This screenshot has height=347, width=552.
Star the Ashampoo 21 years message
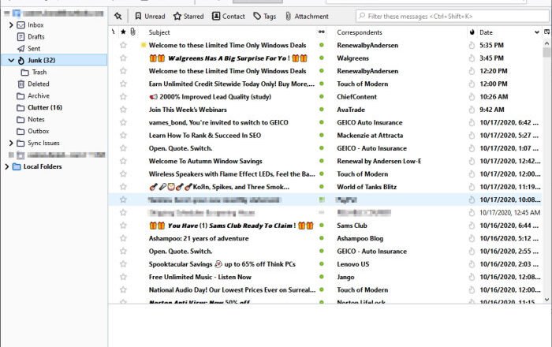[123, 238]
